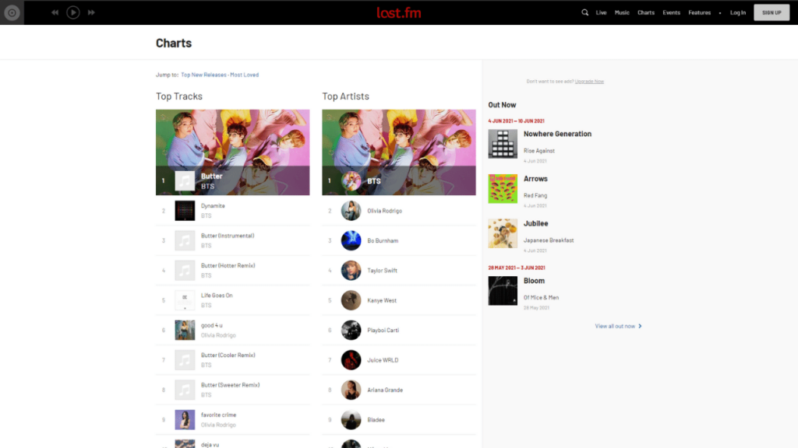Open the favorite crime cover thumbnail
This screenshot has height=448, width=798.
(185, 420)
